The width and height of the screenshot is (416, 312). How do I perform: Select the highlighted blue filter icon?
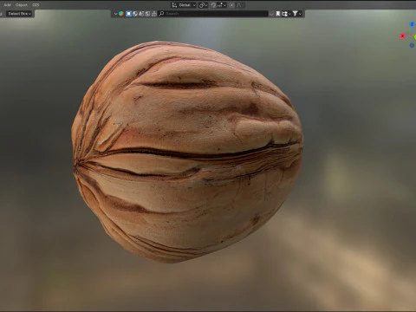(x=128, y=14)
